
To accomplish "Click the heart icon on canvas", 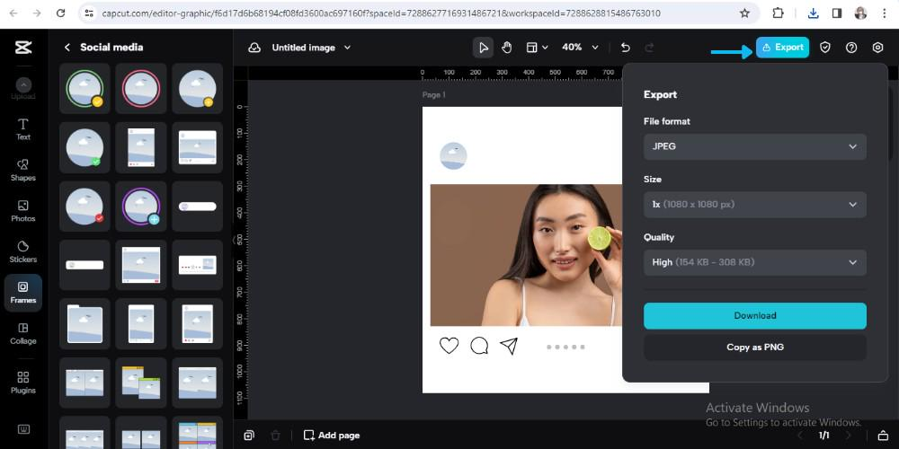I will [x=449, y=346].
